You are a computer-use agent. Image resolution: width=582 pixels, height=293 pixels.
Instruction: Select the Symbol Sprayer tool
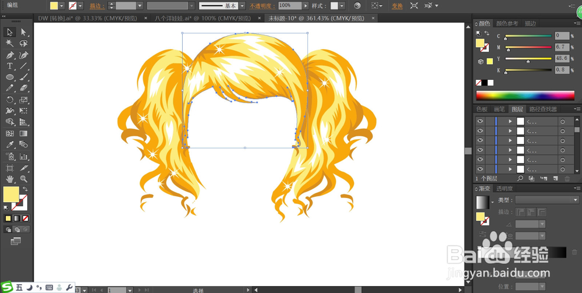(10, 156)
